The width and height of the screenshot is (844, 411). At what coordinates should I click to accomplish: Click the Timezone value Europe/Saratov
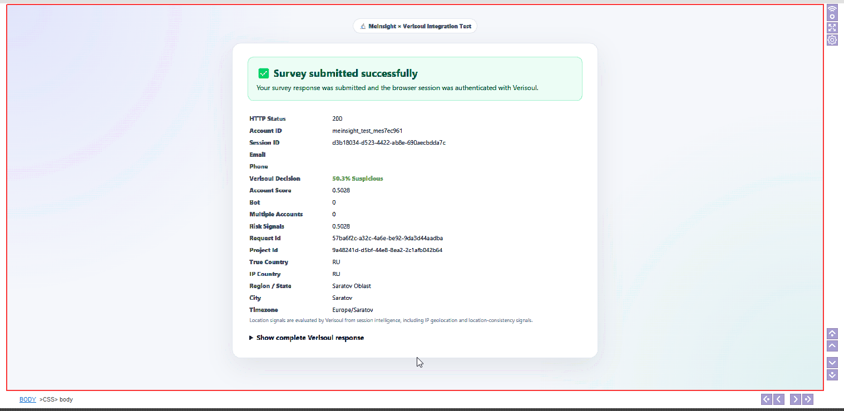click(353, 310)
